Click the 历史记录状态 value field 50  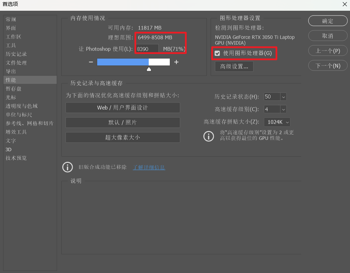(x=272, y=97)
